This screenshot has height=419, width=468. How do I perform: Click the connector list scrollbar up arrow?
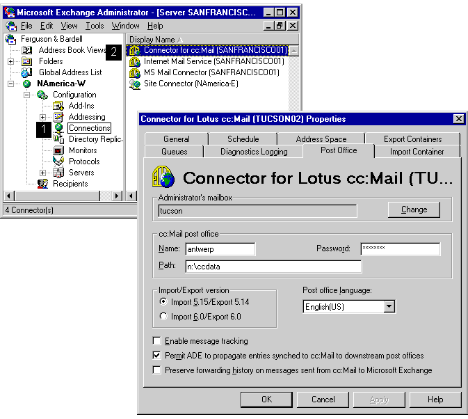point(293,51)
